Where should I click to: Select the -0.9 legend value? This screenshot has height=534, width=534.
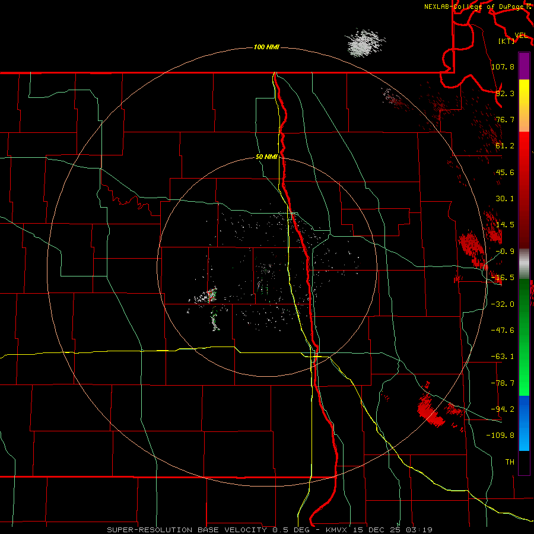pos(505,252)
